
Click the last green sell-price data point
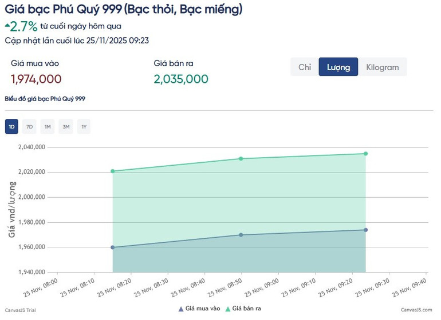365,154
